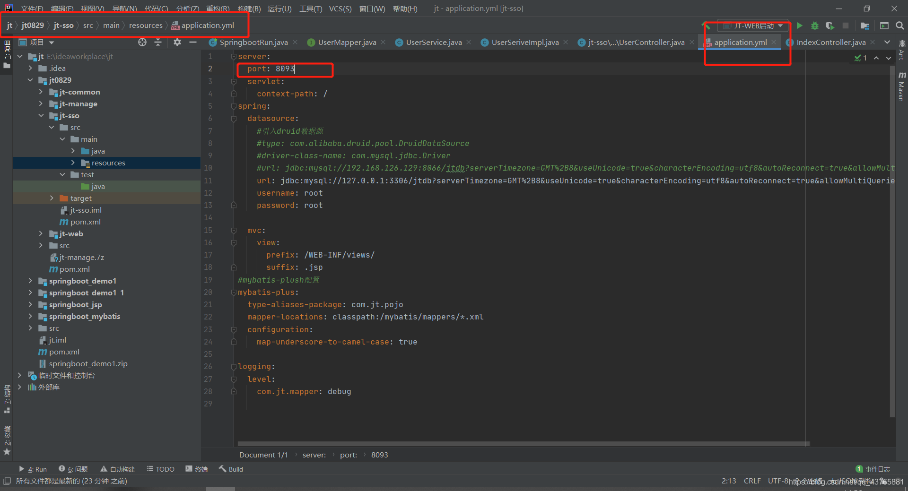The image size is (908, 491).
Task: Expand the jt-common module
Action: pyautogui.click(x=41, y=92)
